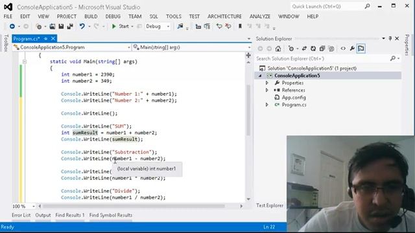Click the editor vertical scrollbar thumb
This screenshot has width=415, height=233.
(248, 110)
